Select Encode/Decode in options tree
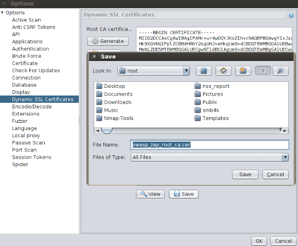298x246 pixels. [32, 106]
